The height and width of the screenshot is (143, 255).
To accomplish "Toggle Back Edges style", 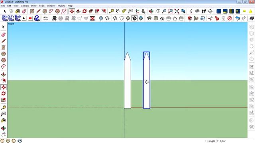I will coord(107,18).
